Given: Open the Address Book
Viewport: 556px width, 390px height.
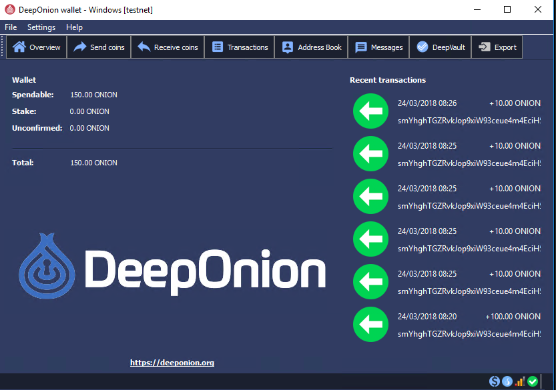Looking at the screenshot, I should click(311, 47).
